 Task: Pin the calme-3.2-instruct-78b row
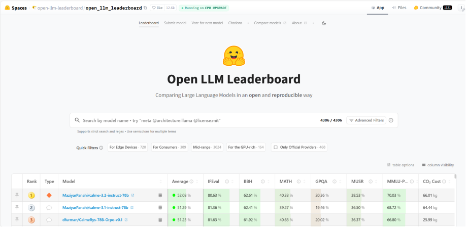point(17,195)
